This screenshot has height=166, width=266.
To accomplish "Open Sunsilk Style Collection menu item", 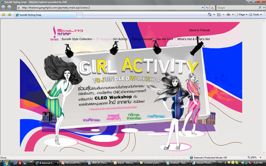I will [77, 39].
